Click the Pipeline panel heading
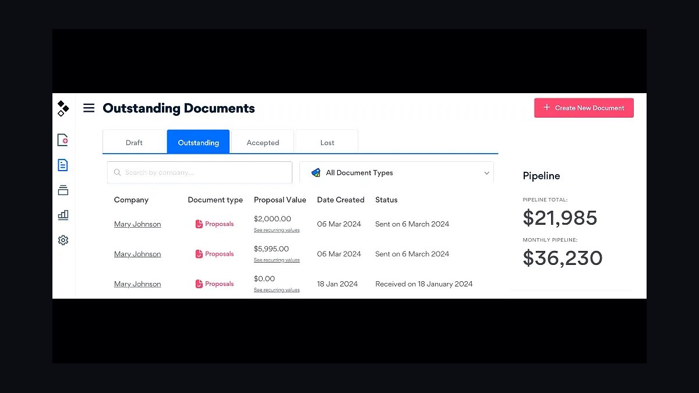The height and width of the screenshot is (393, 699). tap(541, 176)
